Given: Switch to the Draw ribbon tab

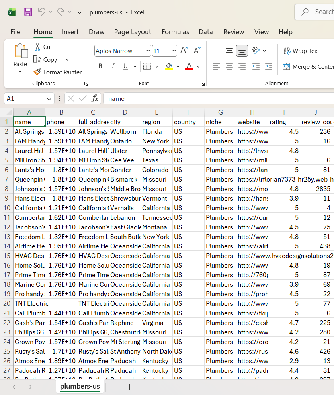Looking at the screenshot, I should point(96,32).
